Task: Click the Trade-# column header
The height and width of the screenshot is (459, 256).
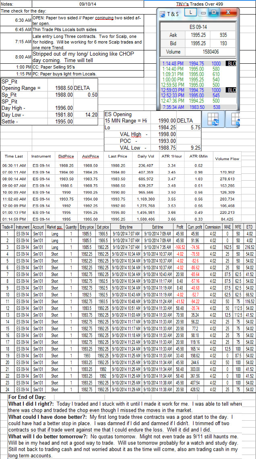Action: tap(7, 227)
